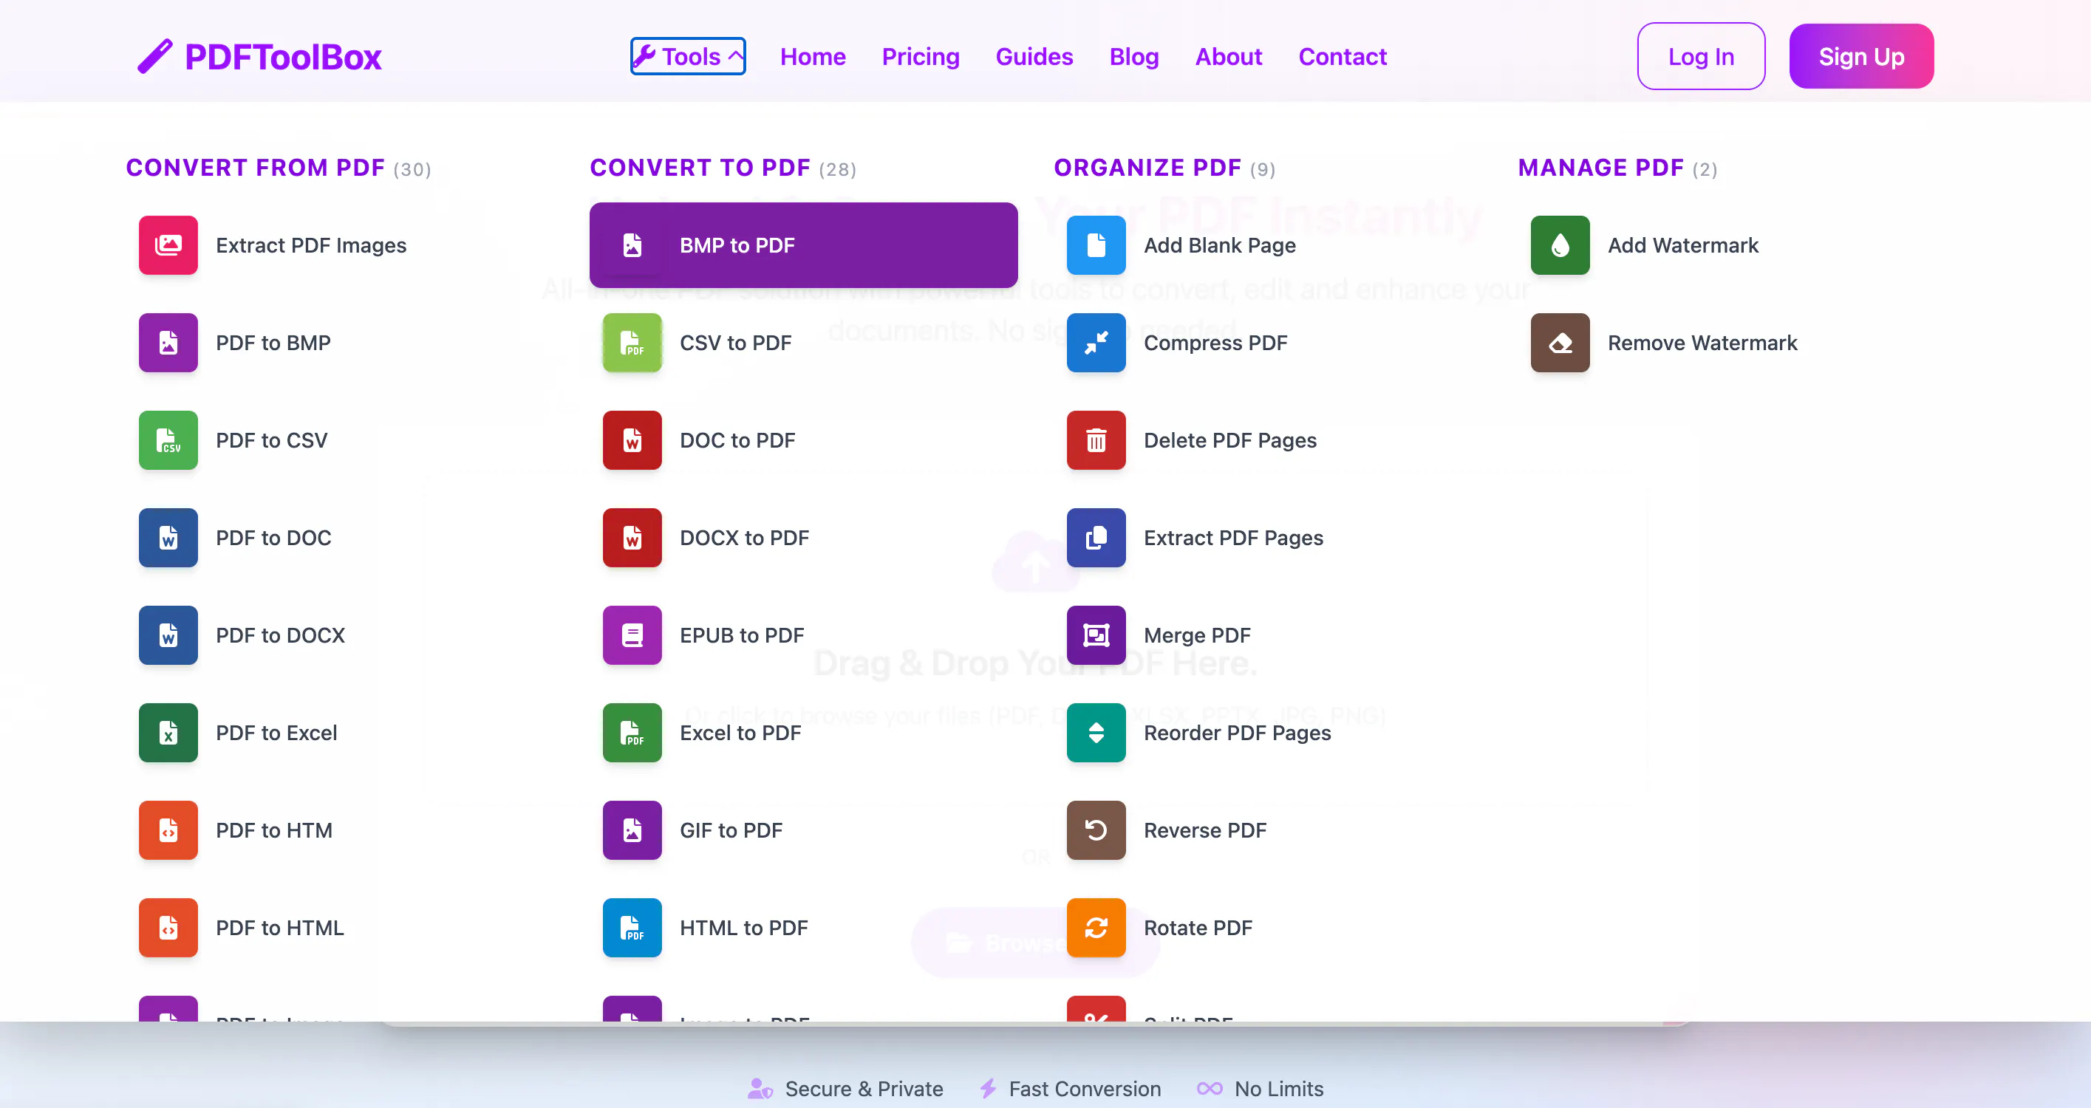This screenshot has width=2091, height=1108.
Task: Click the Excel to PDF green icon
Action: pyautogui.click(x=632, y=732)
